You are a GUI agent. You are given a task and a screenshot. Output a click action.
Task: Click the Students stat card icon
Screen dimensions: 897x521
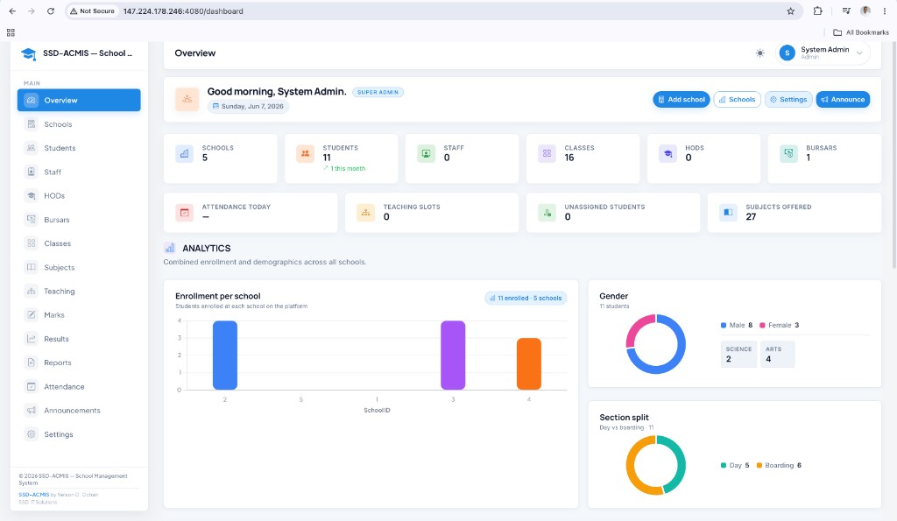click(x=305, y=153)
